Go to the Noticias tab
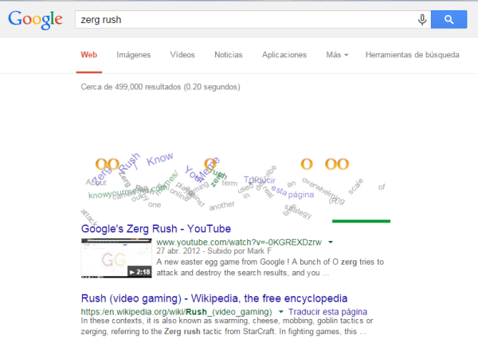This screenshot has width=478, height=339. 229,55
